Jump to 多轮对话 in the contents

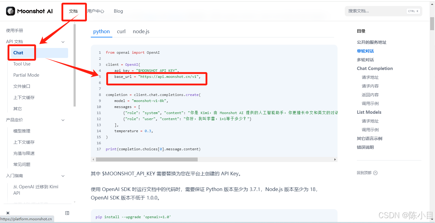click(365, 60)
